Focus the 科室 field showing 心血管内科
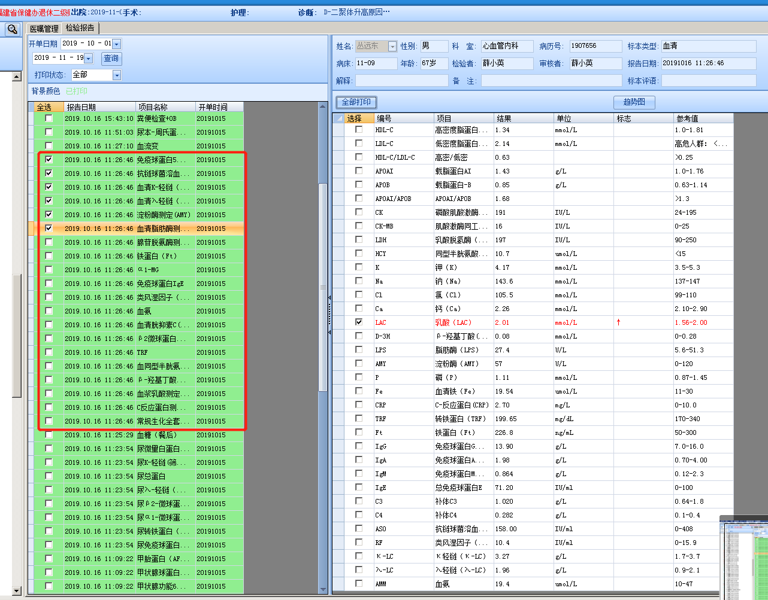Viewport: 768px width, 600px height. [x=507, y=46]
